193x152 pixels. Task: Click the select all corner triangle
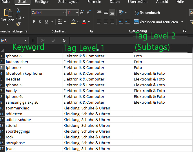[2, 50]
